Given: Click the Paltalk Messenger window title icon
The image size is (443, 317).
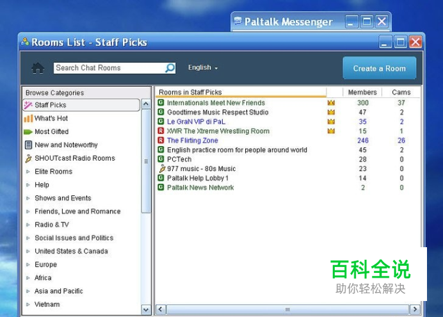Looking at the screenshot, I should click(238, 21).
